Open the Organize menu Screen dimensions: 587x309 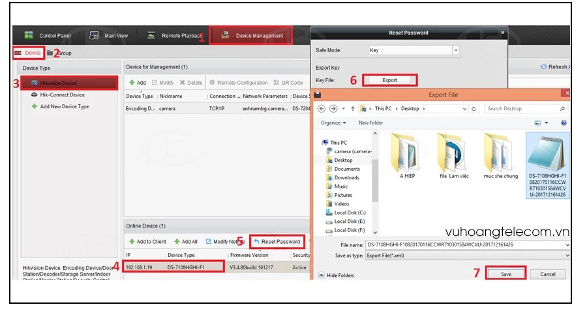point(333,123)
